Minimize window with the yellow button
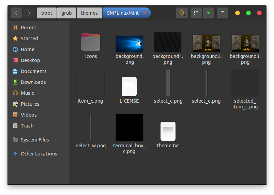 (238, 13)
